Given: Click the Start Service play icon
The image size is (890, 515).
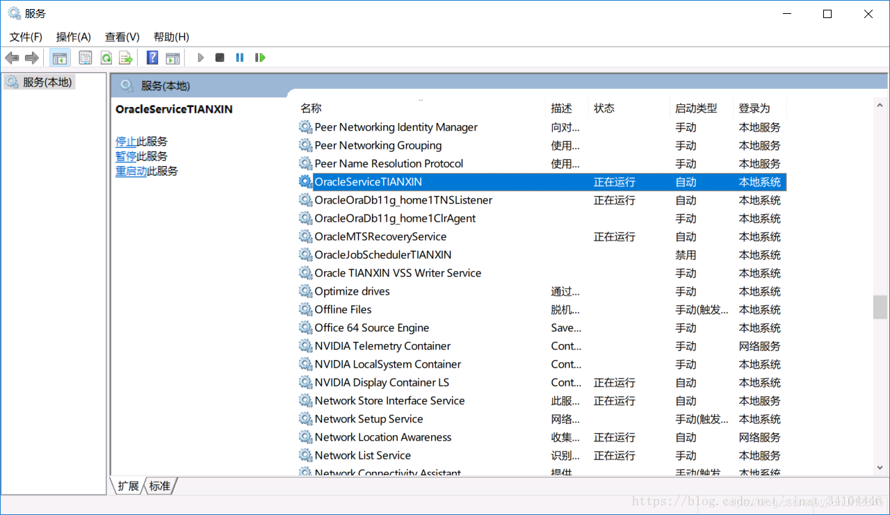Looking at the screenshot, I should pyautogui.click(x=200, y=58).
